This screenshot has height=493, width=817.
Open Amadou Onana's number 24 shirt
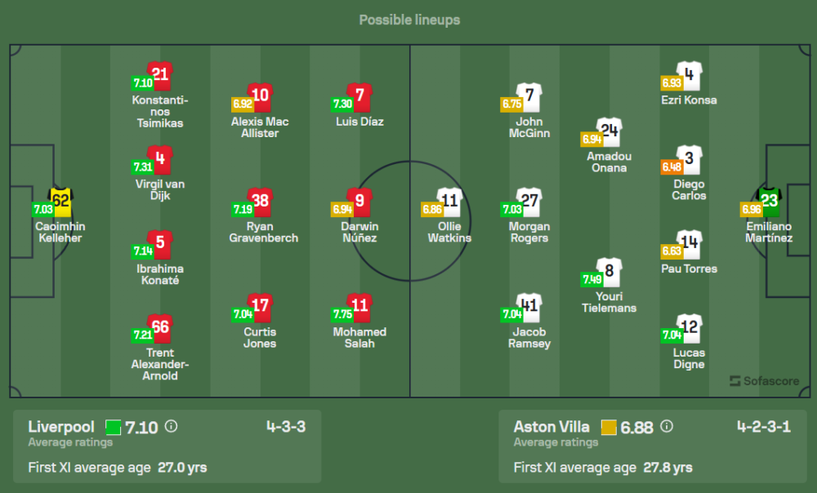point(609,131)
